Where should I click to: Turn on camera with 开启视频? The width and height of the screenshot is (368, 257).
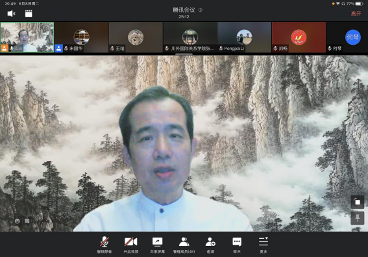click(131, 245)
